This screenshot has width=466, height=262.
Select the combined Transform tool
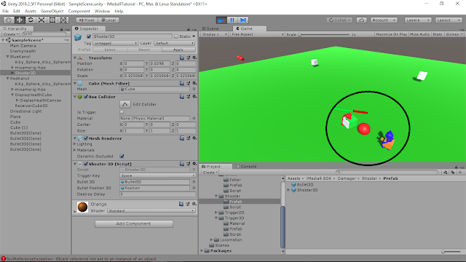click(x=63, y=20)
